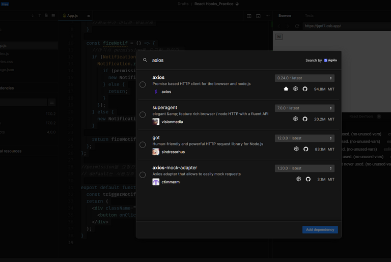The image size is (391, 262).
Task: Click the superagent package title
Action: [165, 108]
